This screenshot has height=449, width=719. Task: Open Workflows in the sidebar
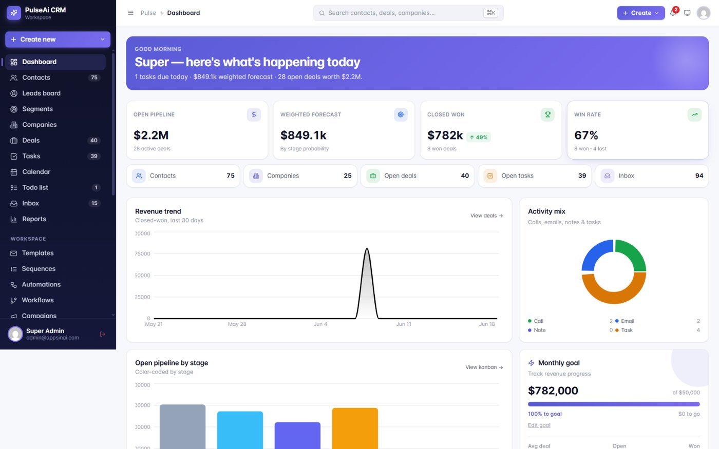[55, 300]
